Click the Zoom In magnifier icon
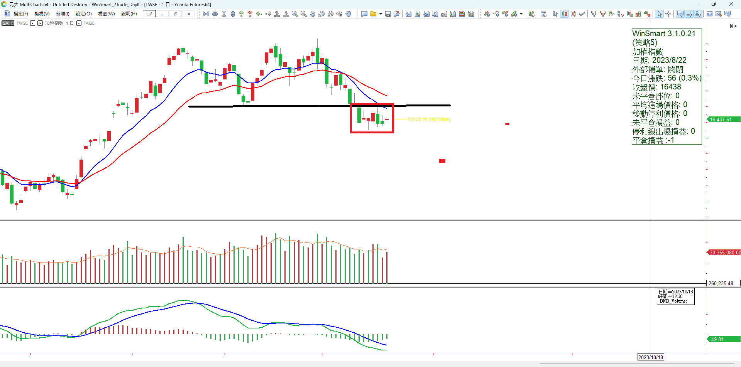Screen dimensions: 741x367 (295, 14)
